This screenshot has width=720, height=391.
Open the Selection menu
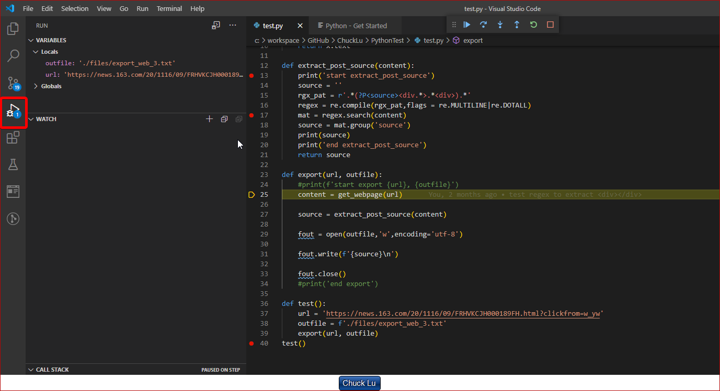pos(75,8)
